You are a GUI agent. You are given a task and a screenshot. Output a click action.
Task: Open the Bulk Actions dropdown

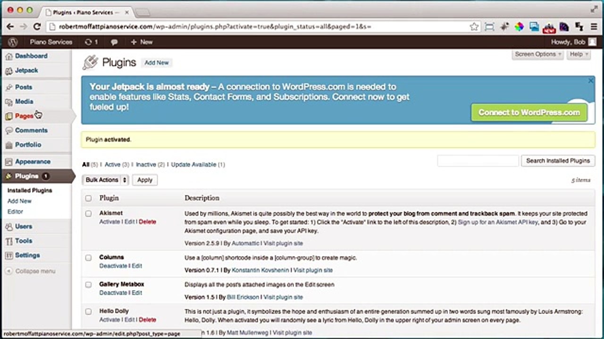click(105, 180)
